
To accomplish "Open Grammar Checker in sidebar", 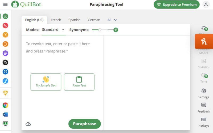I will coord(5,25).
